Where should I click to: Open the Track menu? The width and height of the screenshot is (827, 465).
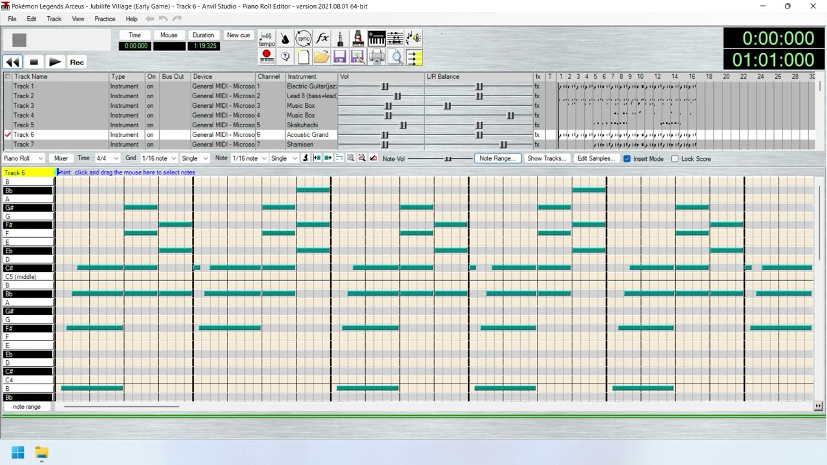(54, 19)
